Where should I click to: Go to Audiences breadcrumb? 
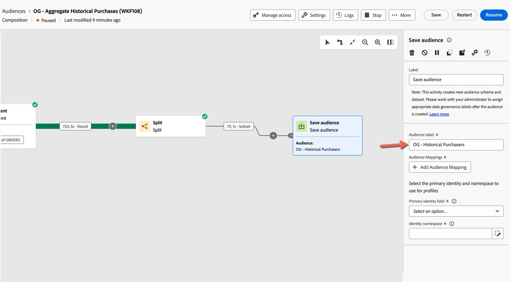point(14,11)
